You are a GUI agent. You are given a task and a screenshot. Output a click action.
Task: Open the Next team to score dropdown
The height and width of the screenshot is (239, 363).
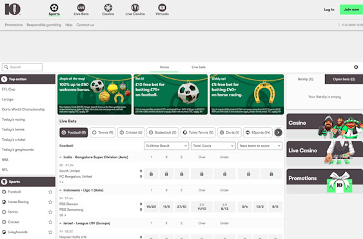pos(260,146)
